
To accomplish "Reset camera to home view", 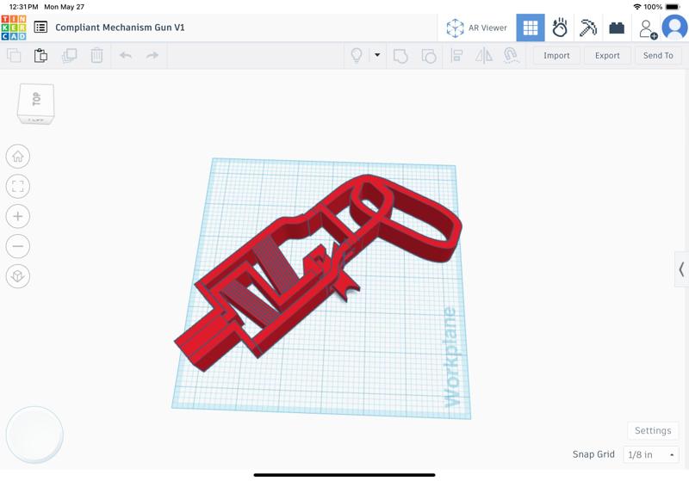I will point(18,157).
